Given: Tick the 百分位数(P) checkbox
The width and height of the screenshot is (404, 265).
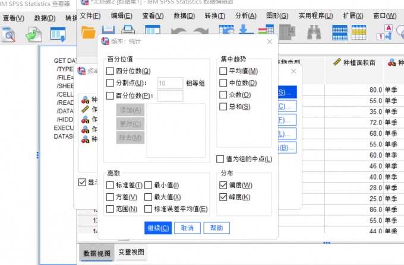Looking at the screenshot, I should [x=110, y=95].
